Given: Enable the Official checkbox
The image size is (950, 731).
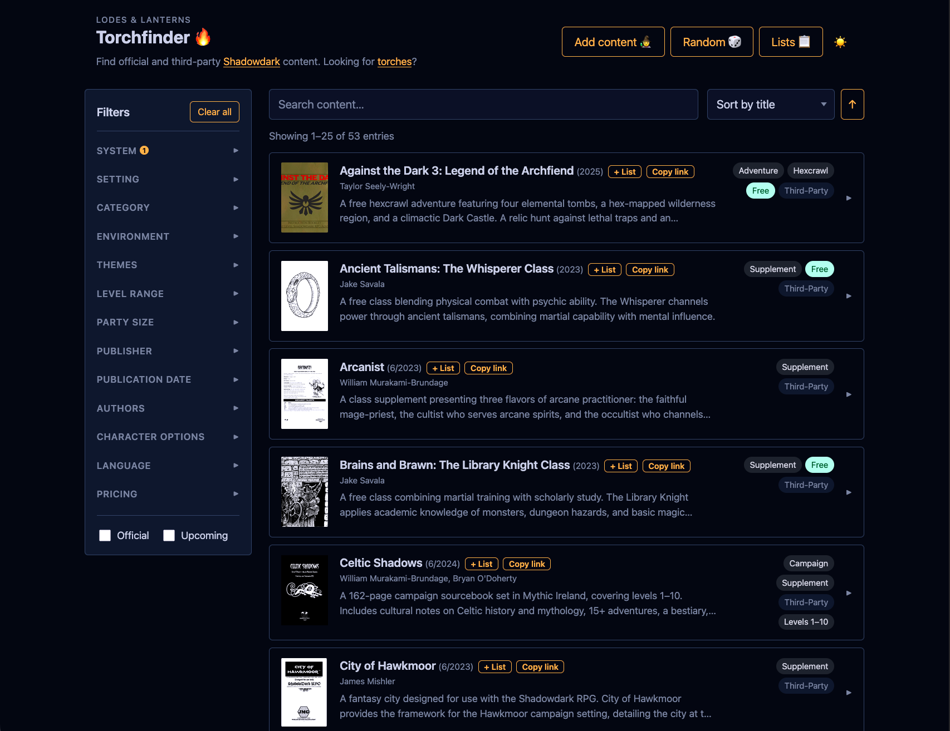Looking at the screenshot, I should pyautogui.click(x=105, y=535).
